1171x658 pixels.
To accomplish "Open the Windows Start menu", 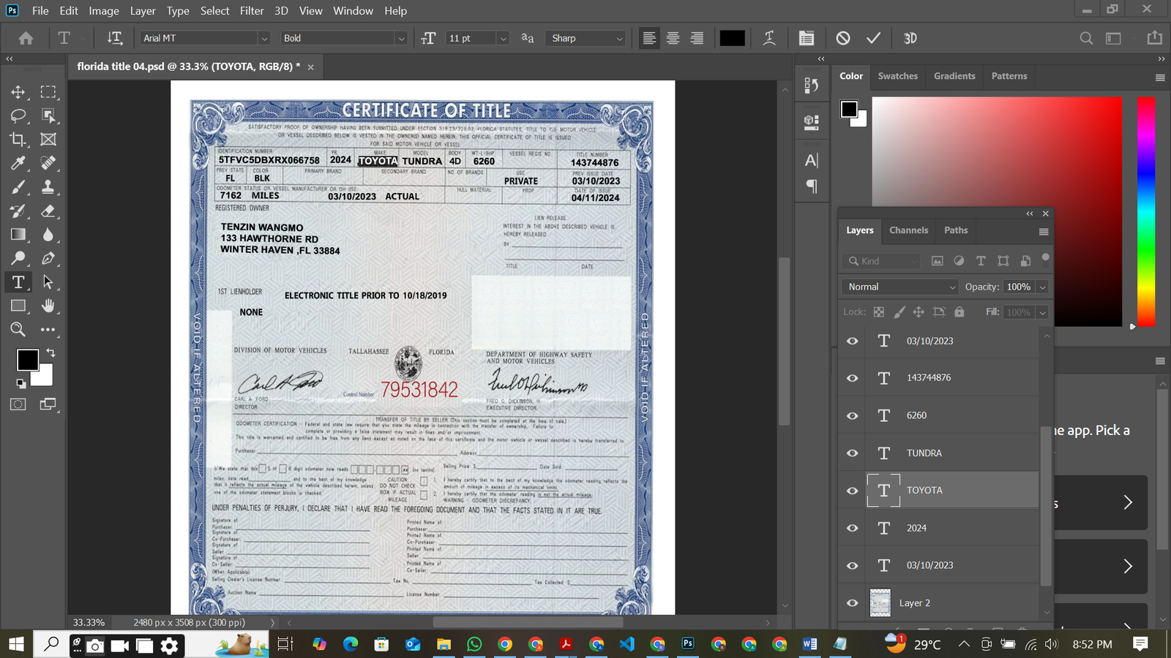I will tap(15, 644).
